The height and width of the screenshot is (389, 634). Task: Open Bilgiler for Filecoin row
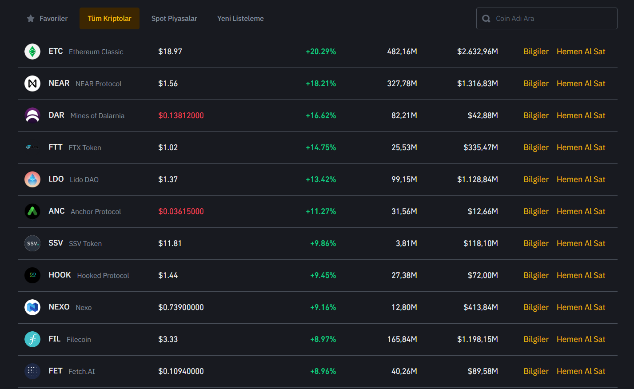[536, 339]
